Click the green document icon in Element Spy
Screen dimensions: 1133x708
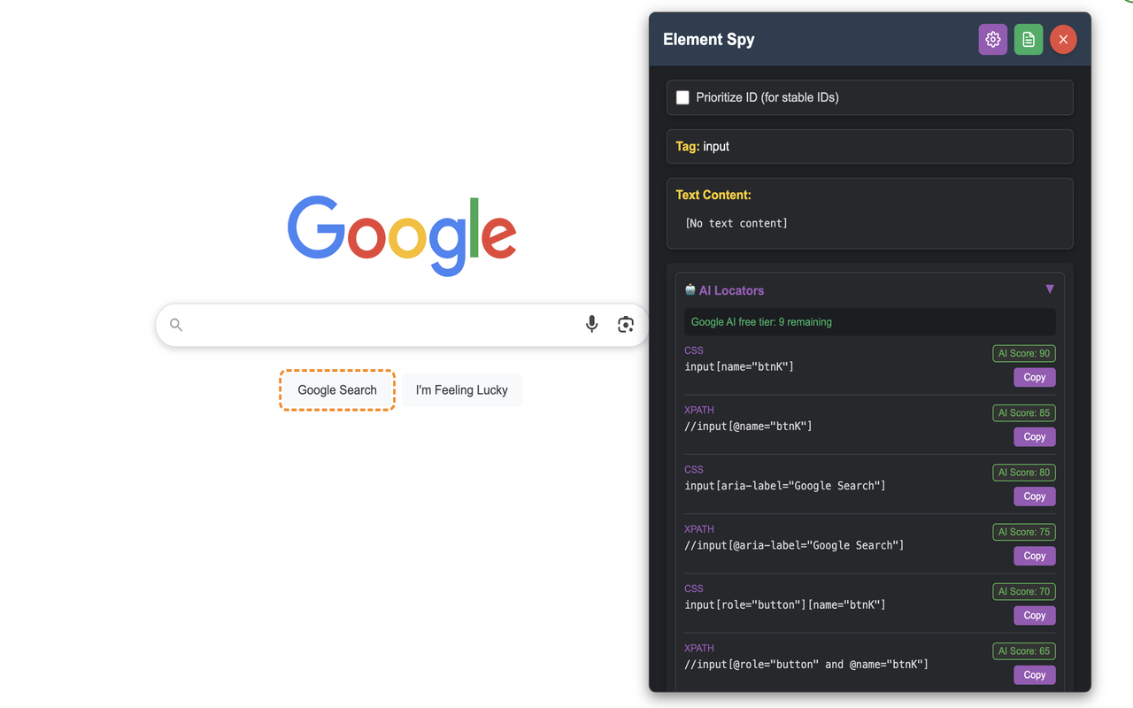(1028, 39)
